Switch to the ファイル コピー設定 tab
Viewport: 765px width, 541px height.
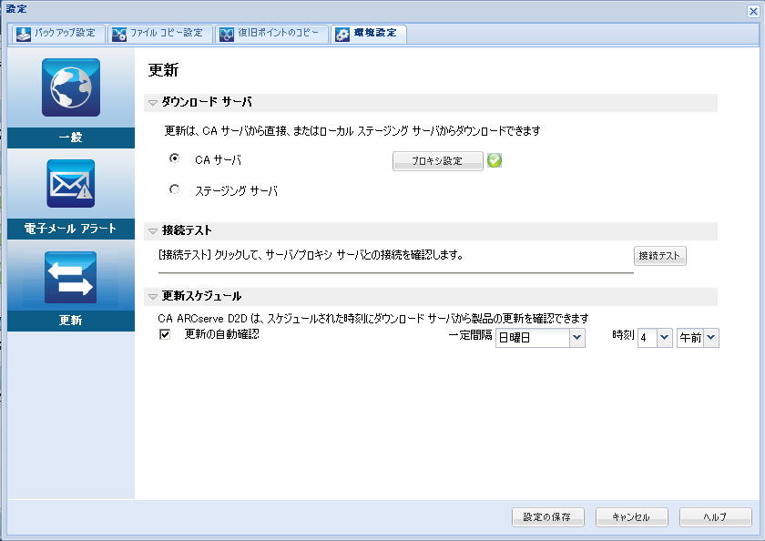pyautogui.click(x=160, y=34)
